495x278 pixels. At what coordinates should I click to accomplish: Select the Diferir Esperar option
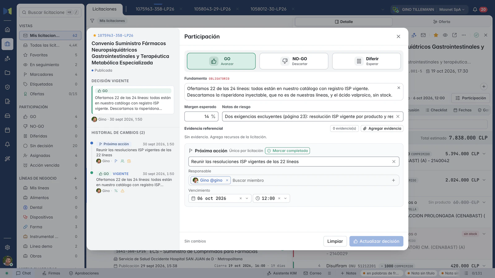366,61
